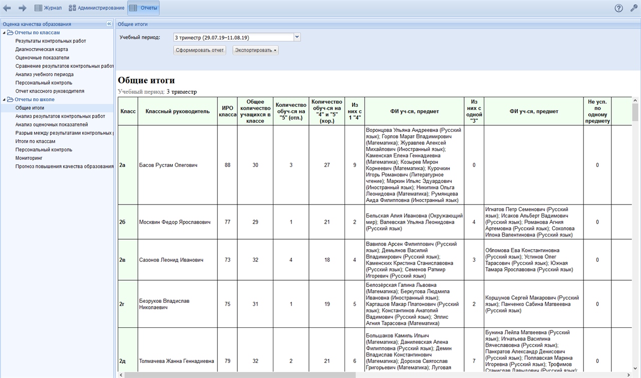Click the Классный руководитель column header
This screenshot has width=641, height=378.
click(178, 111)
